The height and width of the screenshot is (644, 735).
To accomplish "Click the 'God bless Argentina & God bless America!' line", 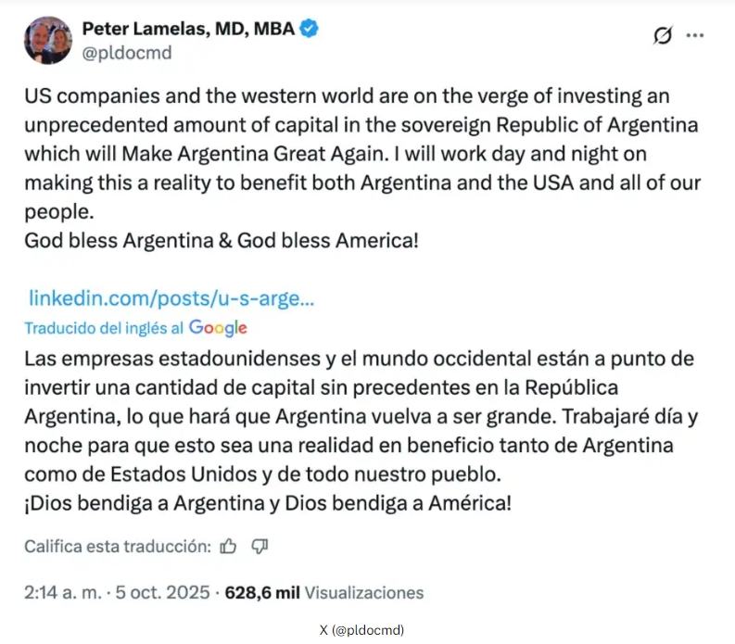I will point(222,242).
